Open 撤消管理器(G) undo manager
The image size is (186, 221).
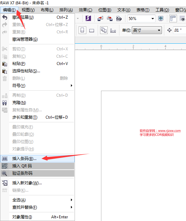tap(37, 39)
